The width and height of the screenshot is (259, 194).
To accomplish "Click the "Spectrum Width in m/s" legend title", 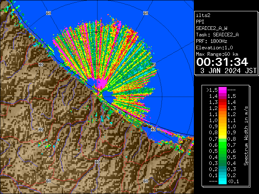I will [x=246, y=136].
